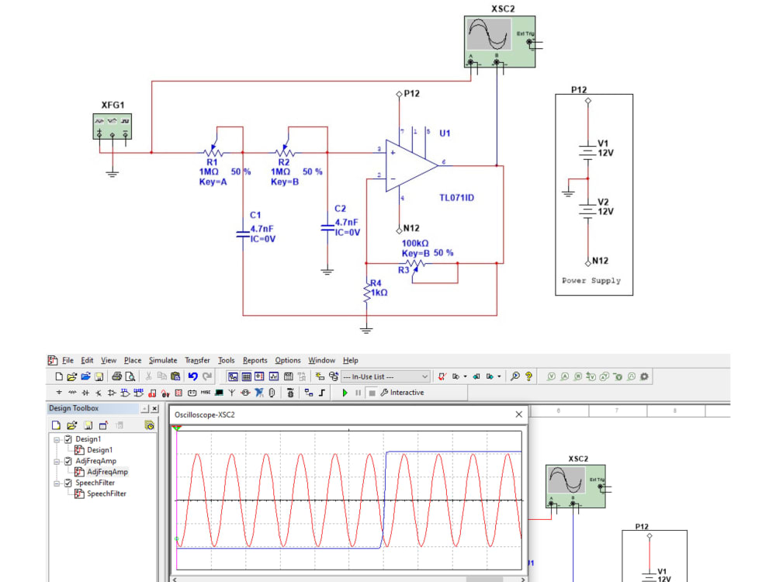Place a differential voltage probe
This screenshot has height=582, width=776.
click(x=591, y=376)
